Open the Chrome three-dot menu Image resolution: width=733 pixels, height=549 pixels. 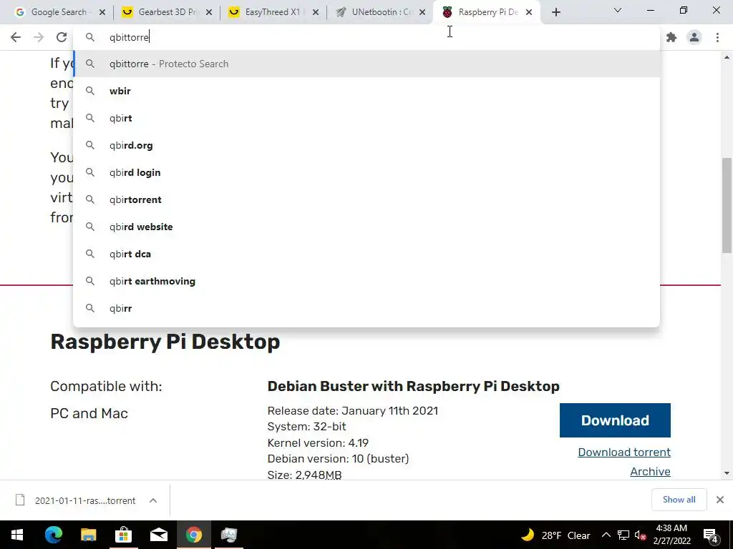pos(717,37)
